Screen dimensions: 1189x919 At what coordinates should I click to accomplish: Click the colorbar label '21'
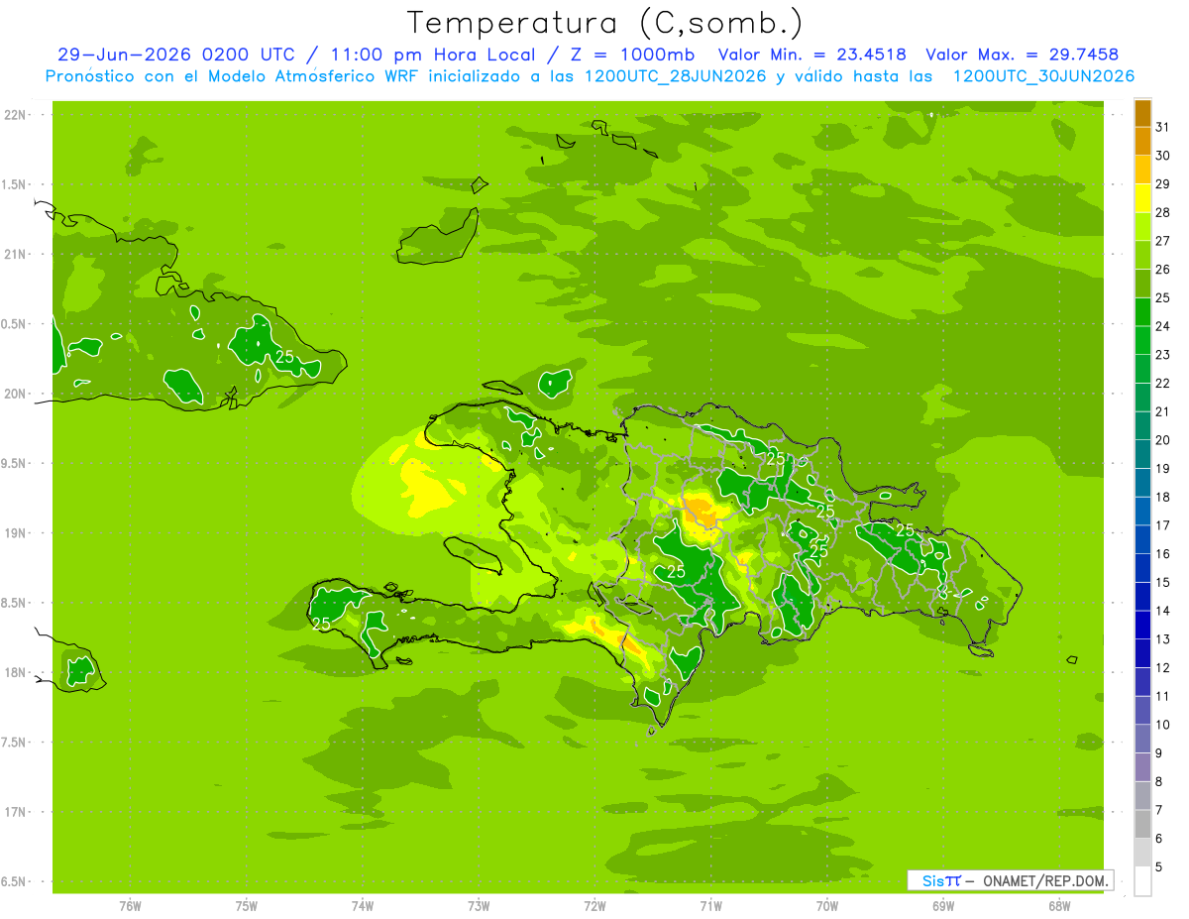(1163, 411)
